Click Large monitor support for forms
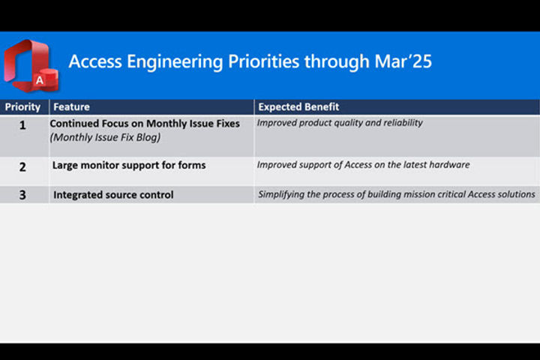The width and height of the screenshot is (540, 360). 129,165
